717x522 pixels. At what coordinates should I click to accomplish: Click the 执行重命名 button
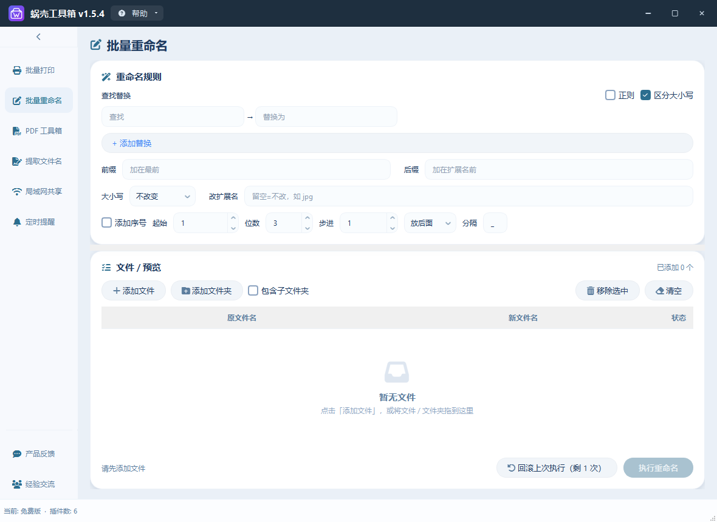pyautogui.click(x=658, y=467)
